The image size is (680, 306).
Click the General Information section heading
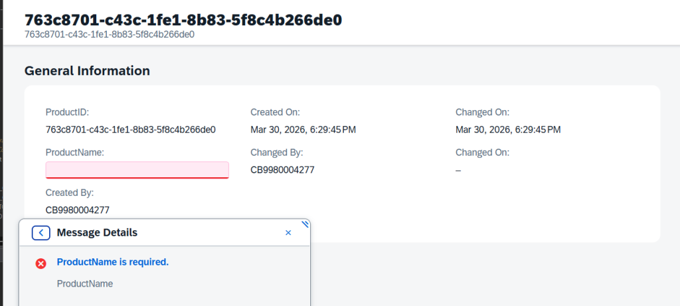pos(87,70)
